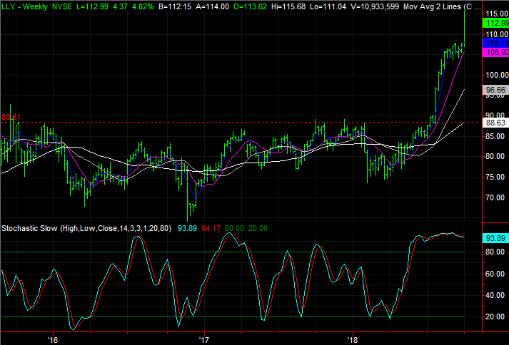Select the green 112.99 last price tag
The image size is (509, 345).
coord(495,23)
